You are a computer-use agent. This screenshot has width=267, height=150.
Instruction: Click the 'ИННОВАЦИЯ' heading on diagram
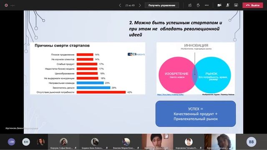point(196,45)
